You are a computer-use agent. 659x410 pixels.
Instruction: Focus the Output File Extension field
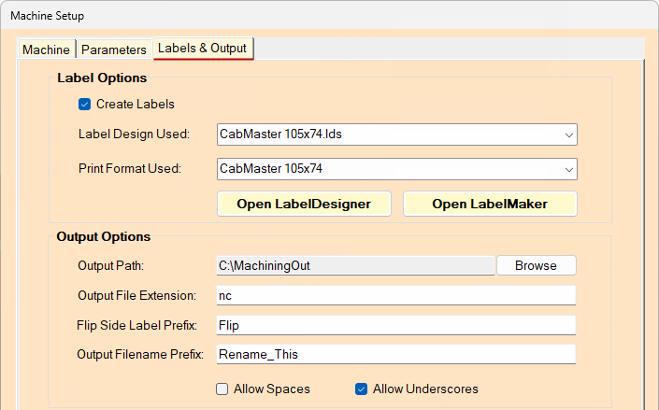tap(394, 295)
